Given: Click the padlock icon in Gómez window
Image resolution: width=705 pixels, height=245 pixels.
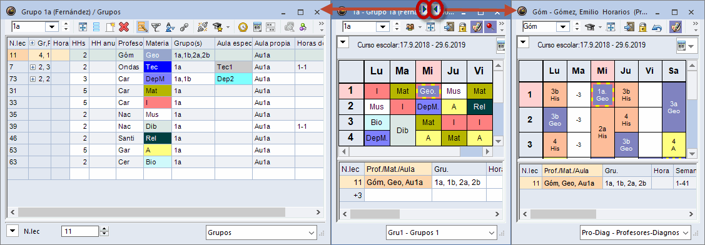Looking at the screenshot, I should 642,27.
